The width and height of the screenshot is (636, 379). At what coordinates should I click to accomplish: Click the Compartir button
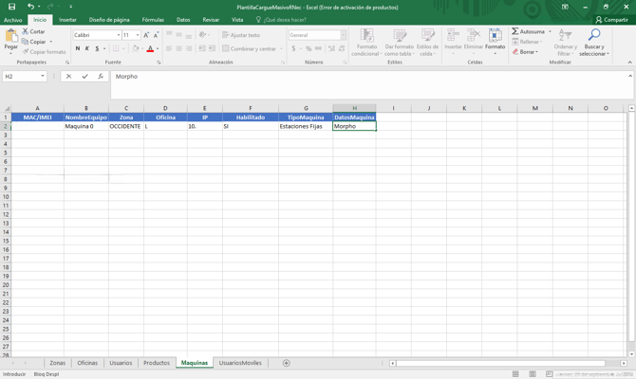(611, 19)
